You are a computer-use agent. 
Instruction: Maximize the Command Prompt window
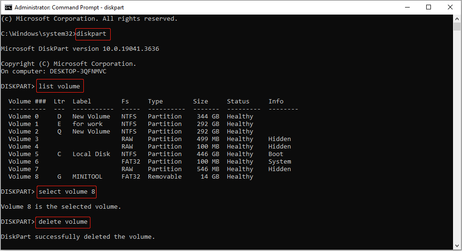click(x=429, y=8)
